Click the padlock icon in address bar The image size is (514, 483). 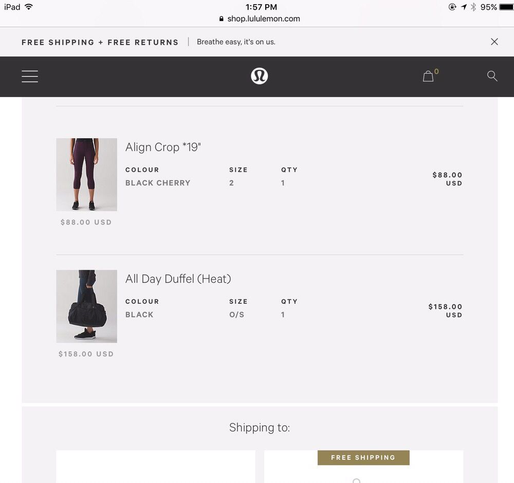pos(222,18)
